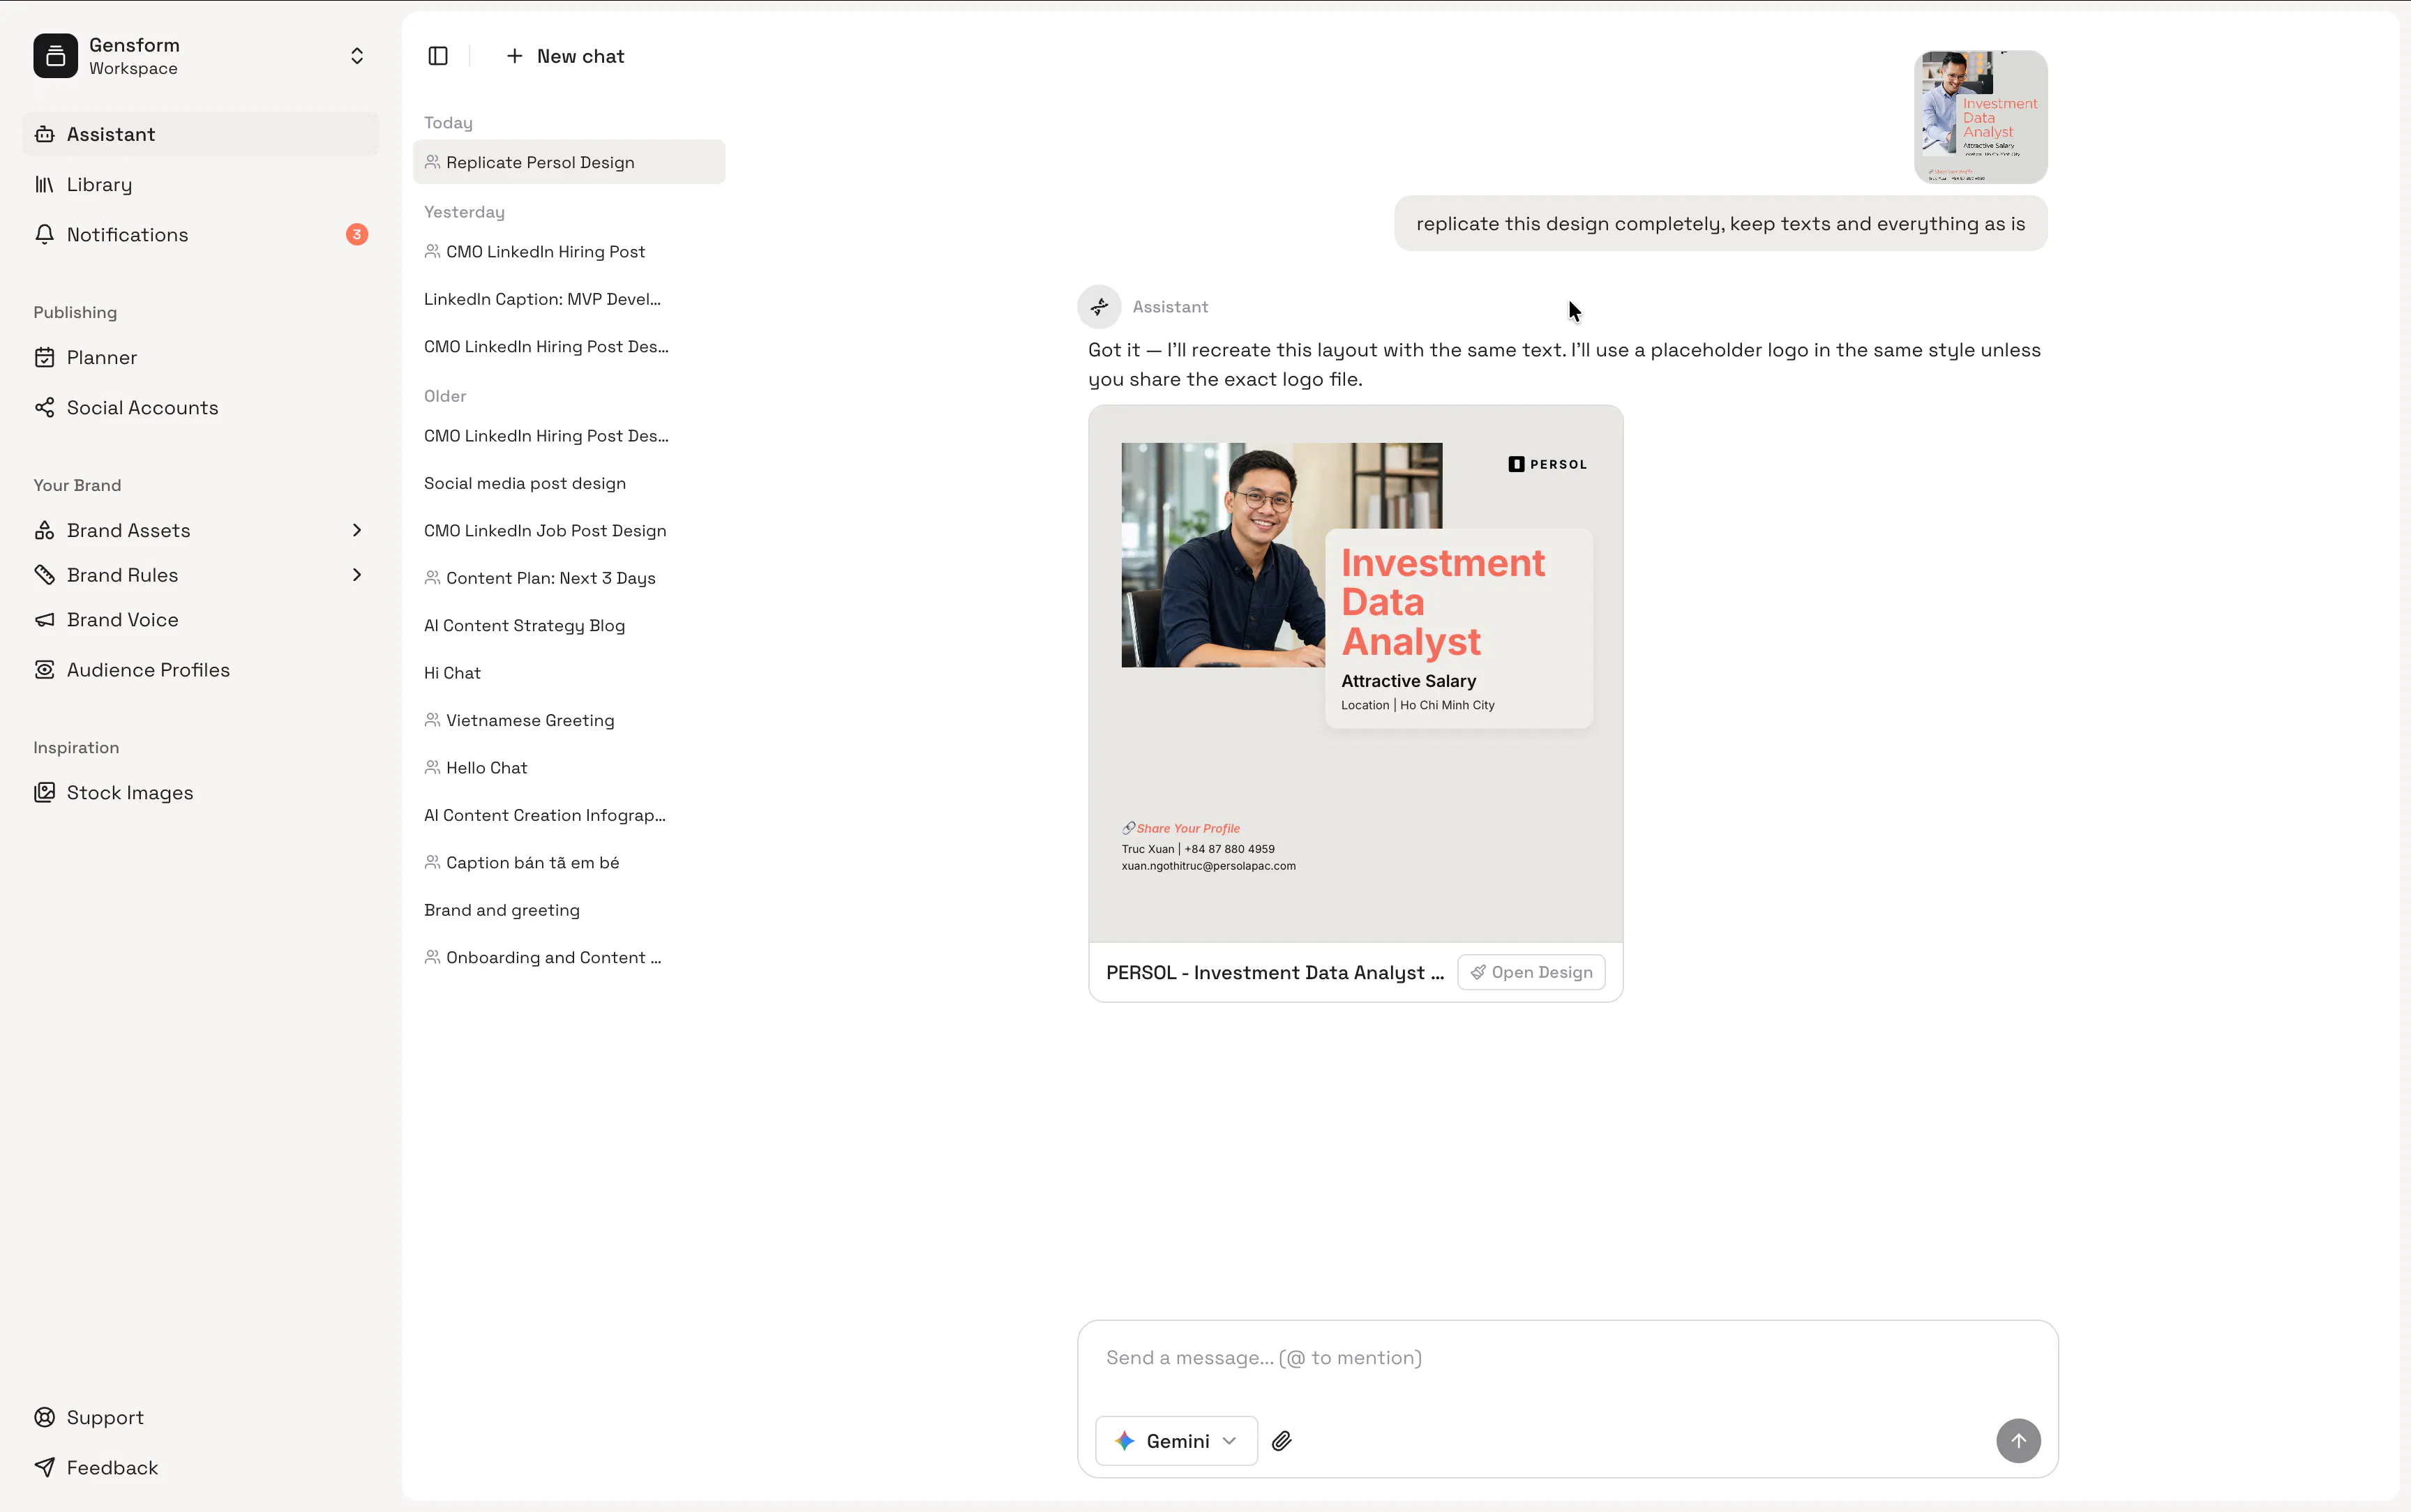Select the AI Content Strategy Blog chat
Screen dimensions: 2411x1512
tap(569, 626)
